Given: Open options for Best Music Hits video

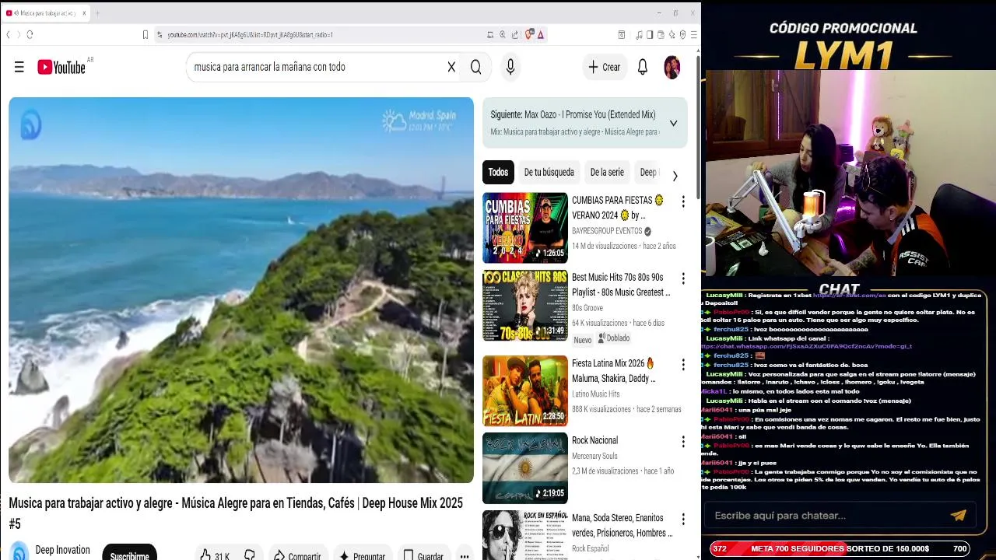Looking at the screenshot, I should coord(683,278).
